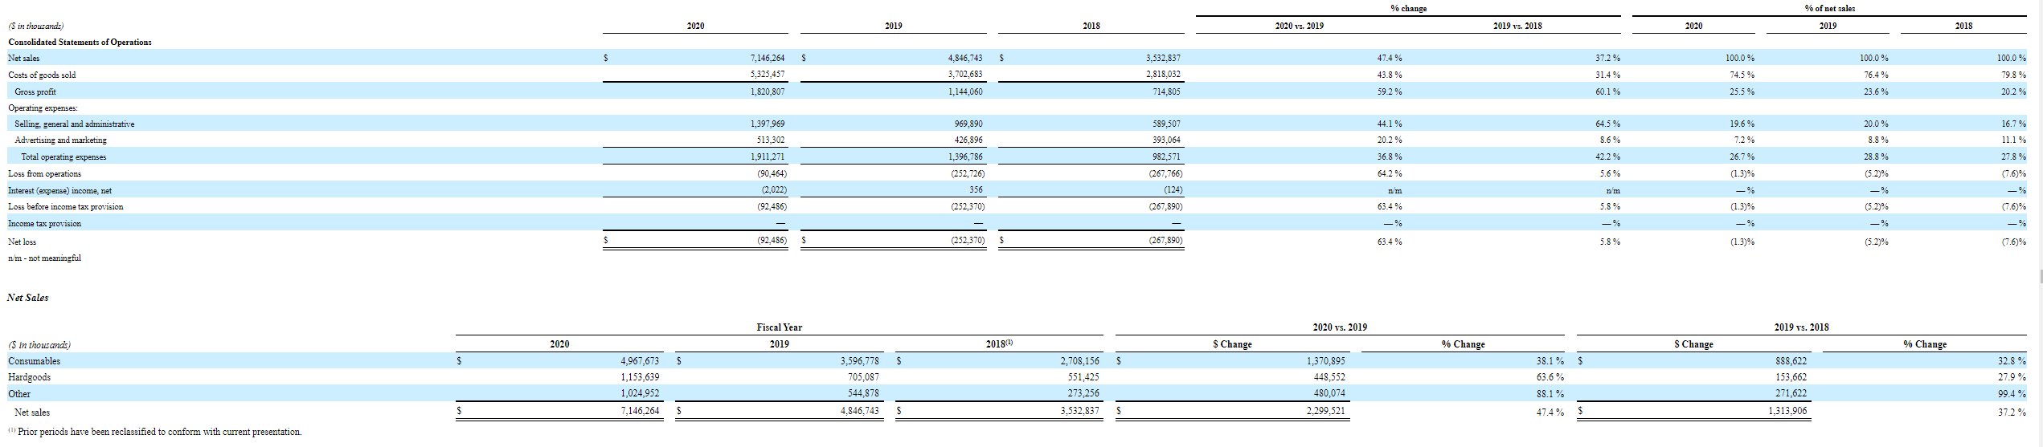This screenshot has height=447, width=2043.
Task: Select the Selling, general and administrative label
Action: 75,124
